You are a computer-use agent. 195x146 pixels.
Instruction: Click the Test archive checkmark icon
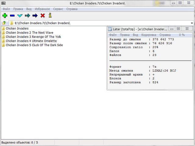20,16
